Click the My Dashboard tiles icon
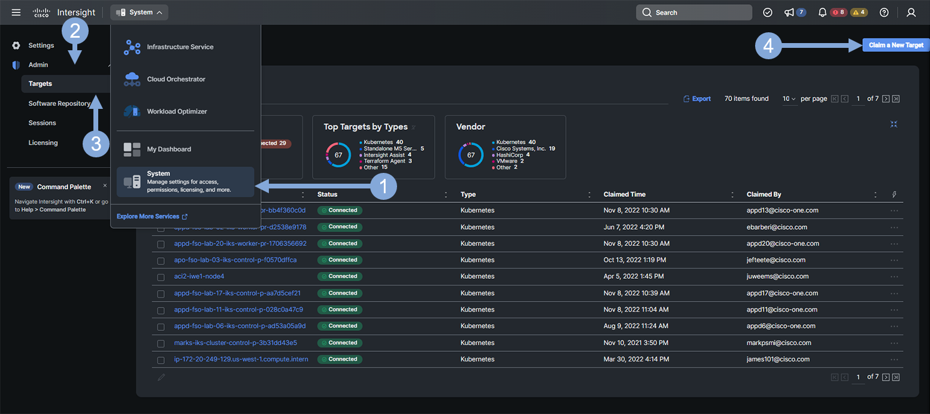The width and height of the screenshot is (930, 414). click(x=132, y=149)
